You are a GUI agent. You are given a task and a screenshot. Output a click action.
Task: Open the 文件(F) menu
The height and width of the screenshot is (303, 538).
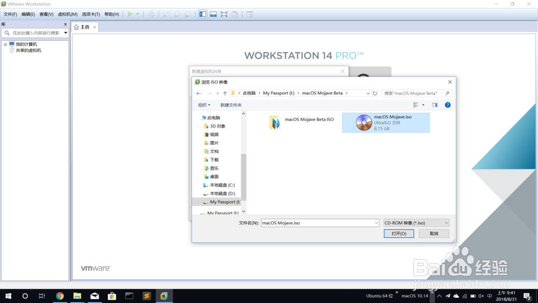click(10, 14)
